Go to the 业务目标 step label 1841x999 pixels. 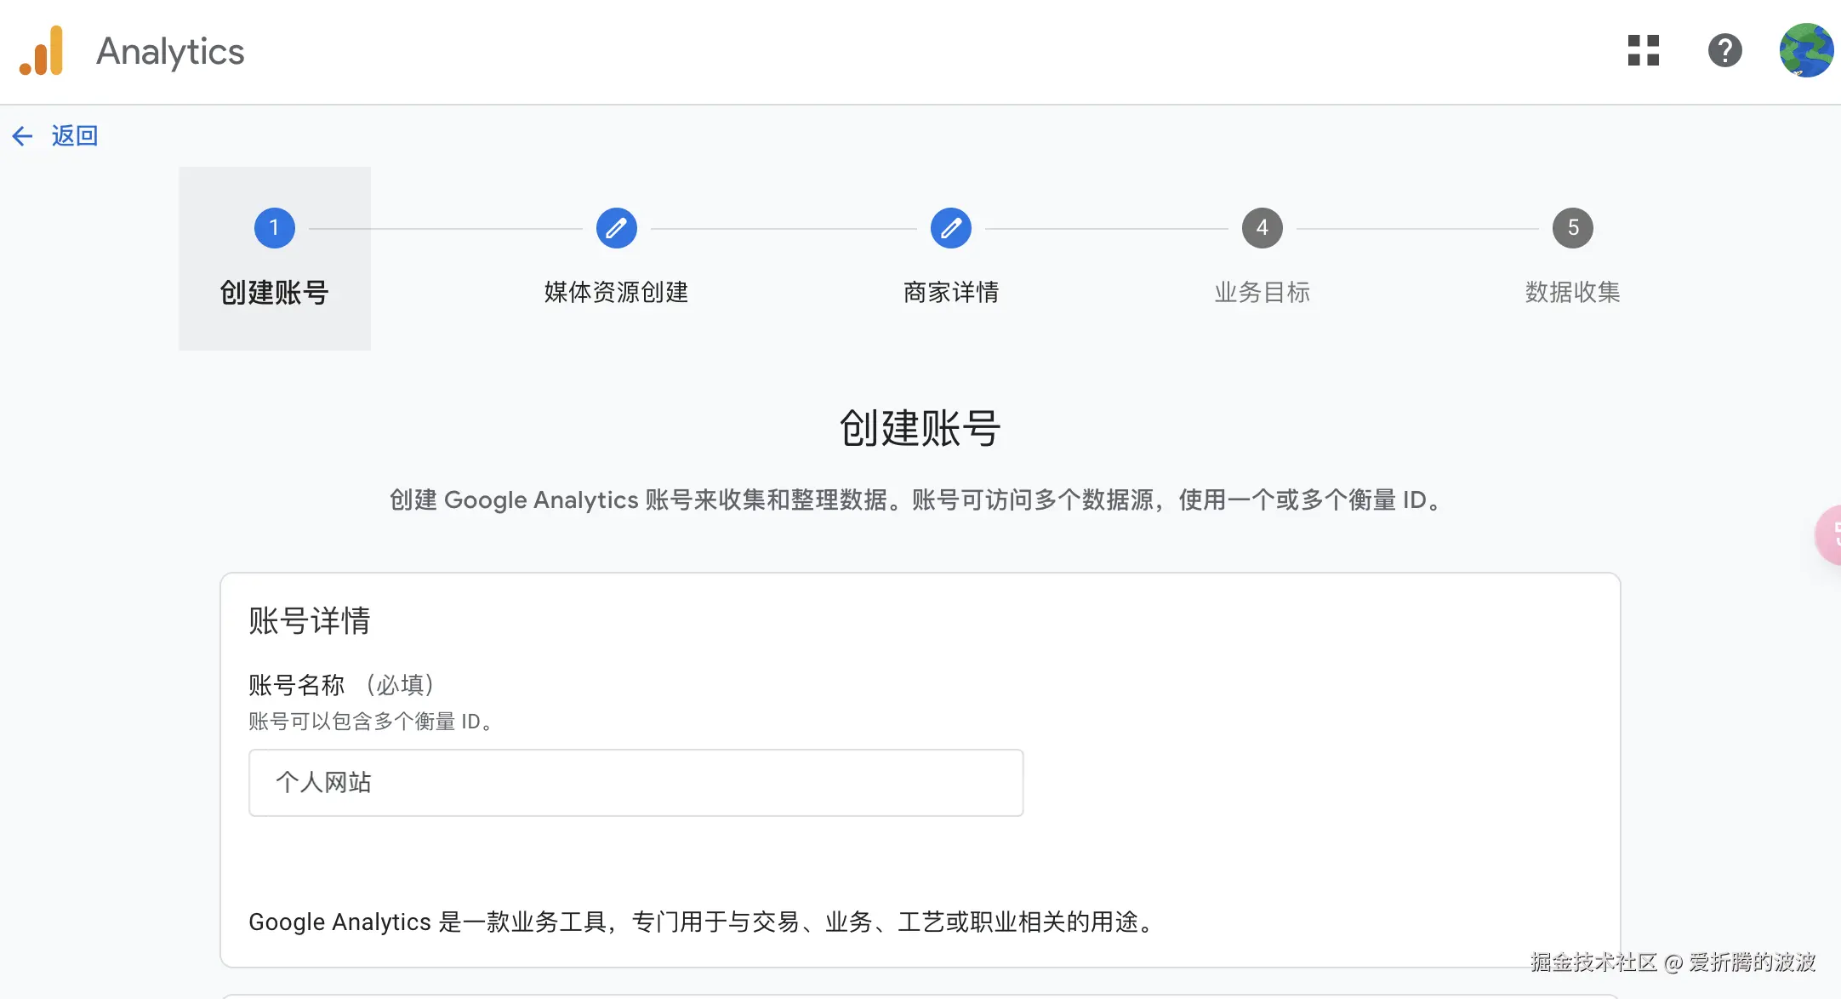(1262, 293)
